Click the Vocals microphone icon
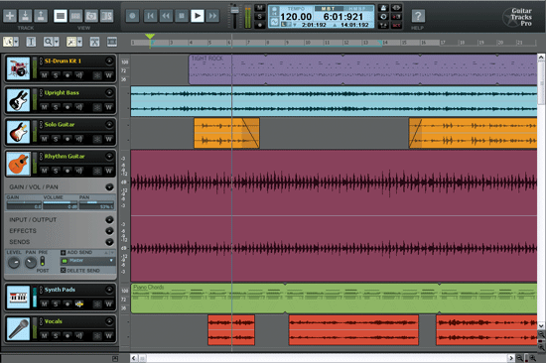546x363 pixels. click(x=18, y=328)
